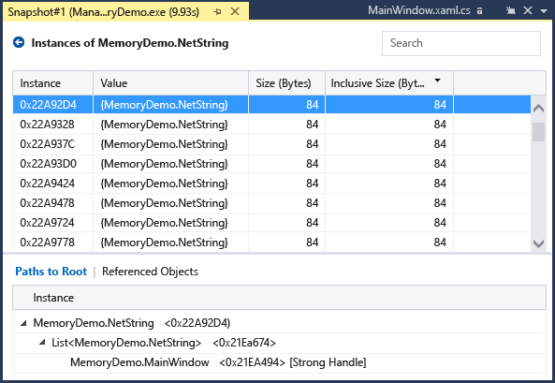Select instance row 0x22A93D0
This screenshot has width=555, height=383.
tap(271, 164)
